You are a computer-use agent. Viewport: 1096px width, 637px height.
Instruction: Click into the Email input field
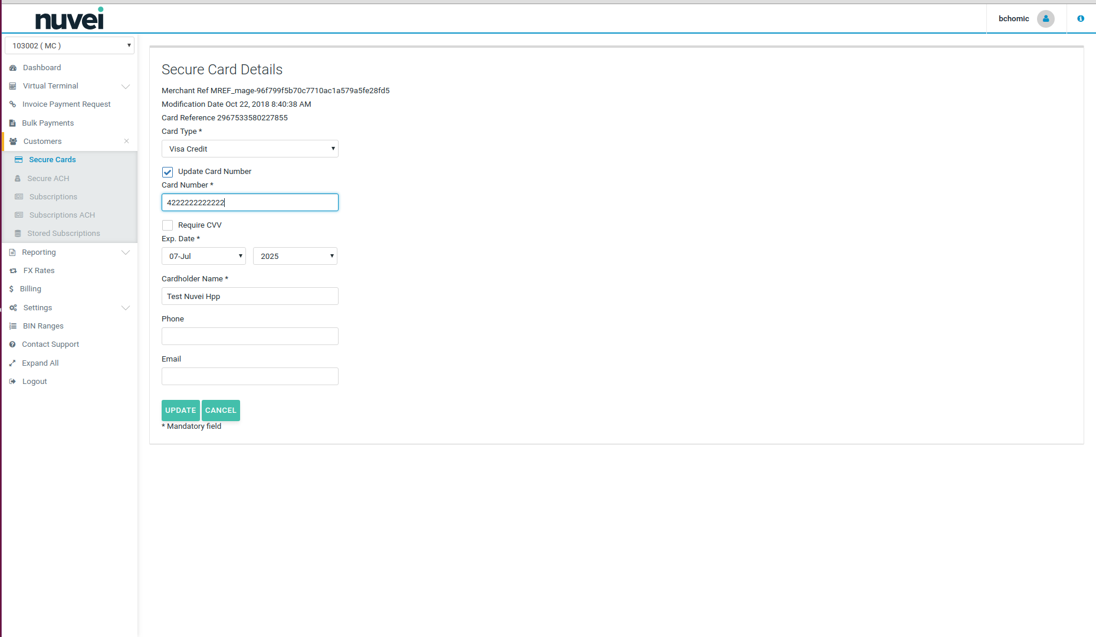pyautogui.click(x=250, y=376)
